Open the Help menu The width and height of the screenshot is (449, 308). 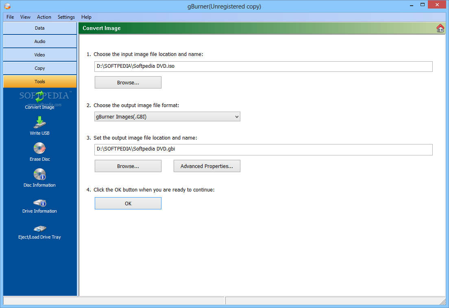pyautogui.click(x=86, y=17)
